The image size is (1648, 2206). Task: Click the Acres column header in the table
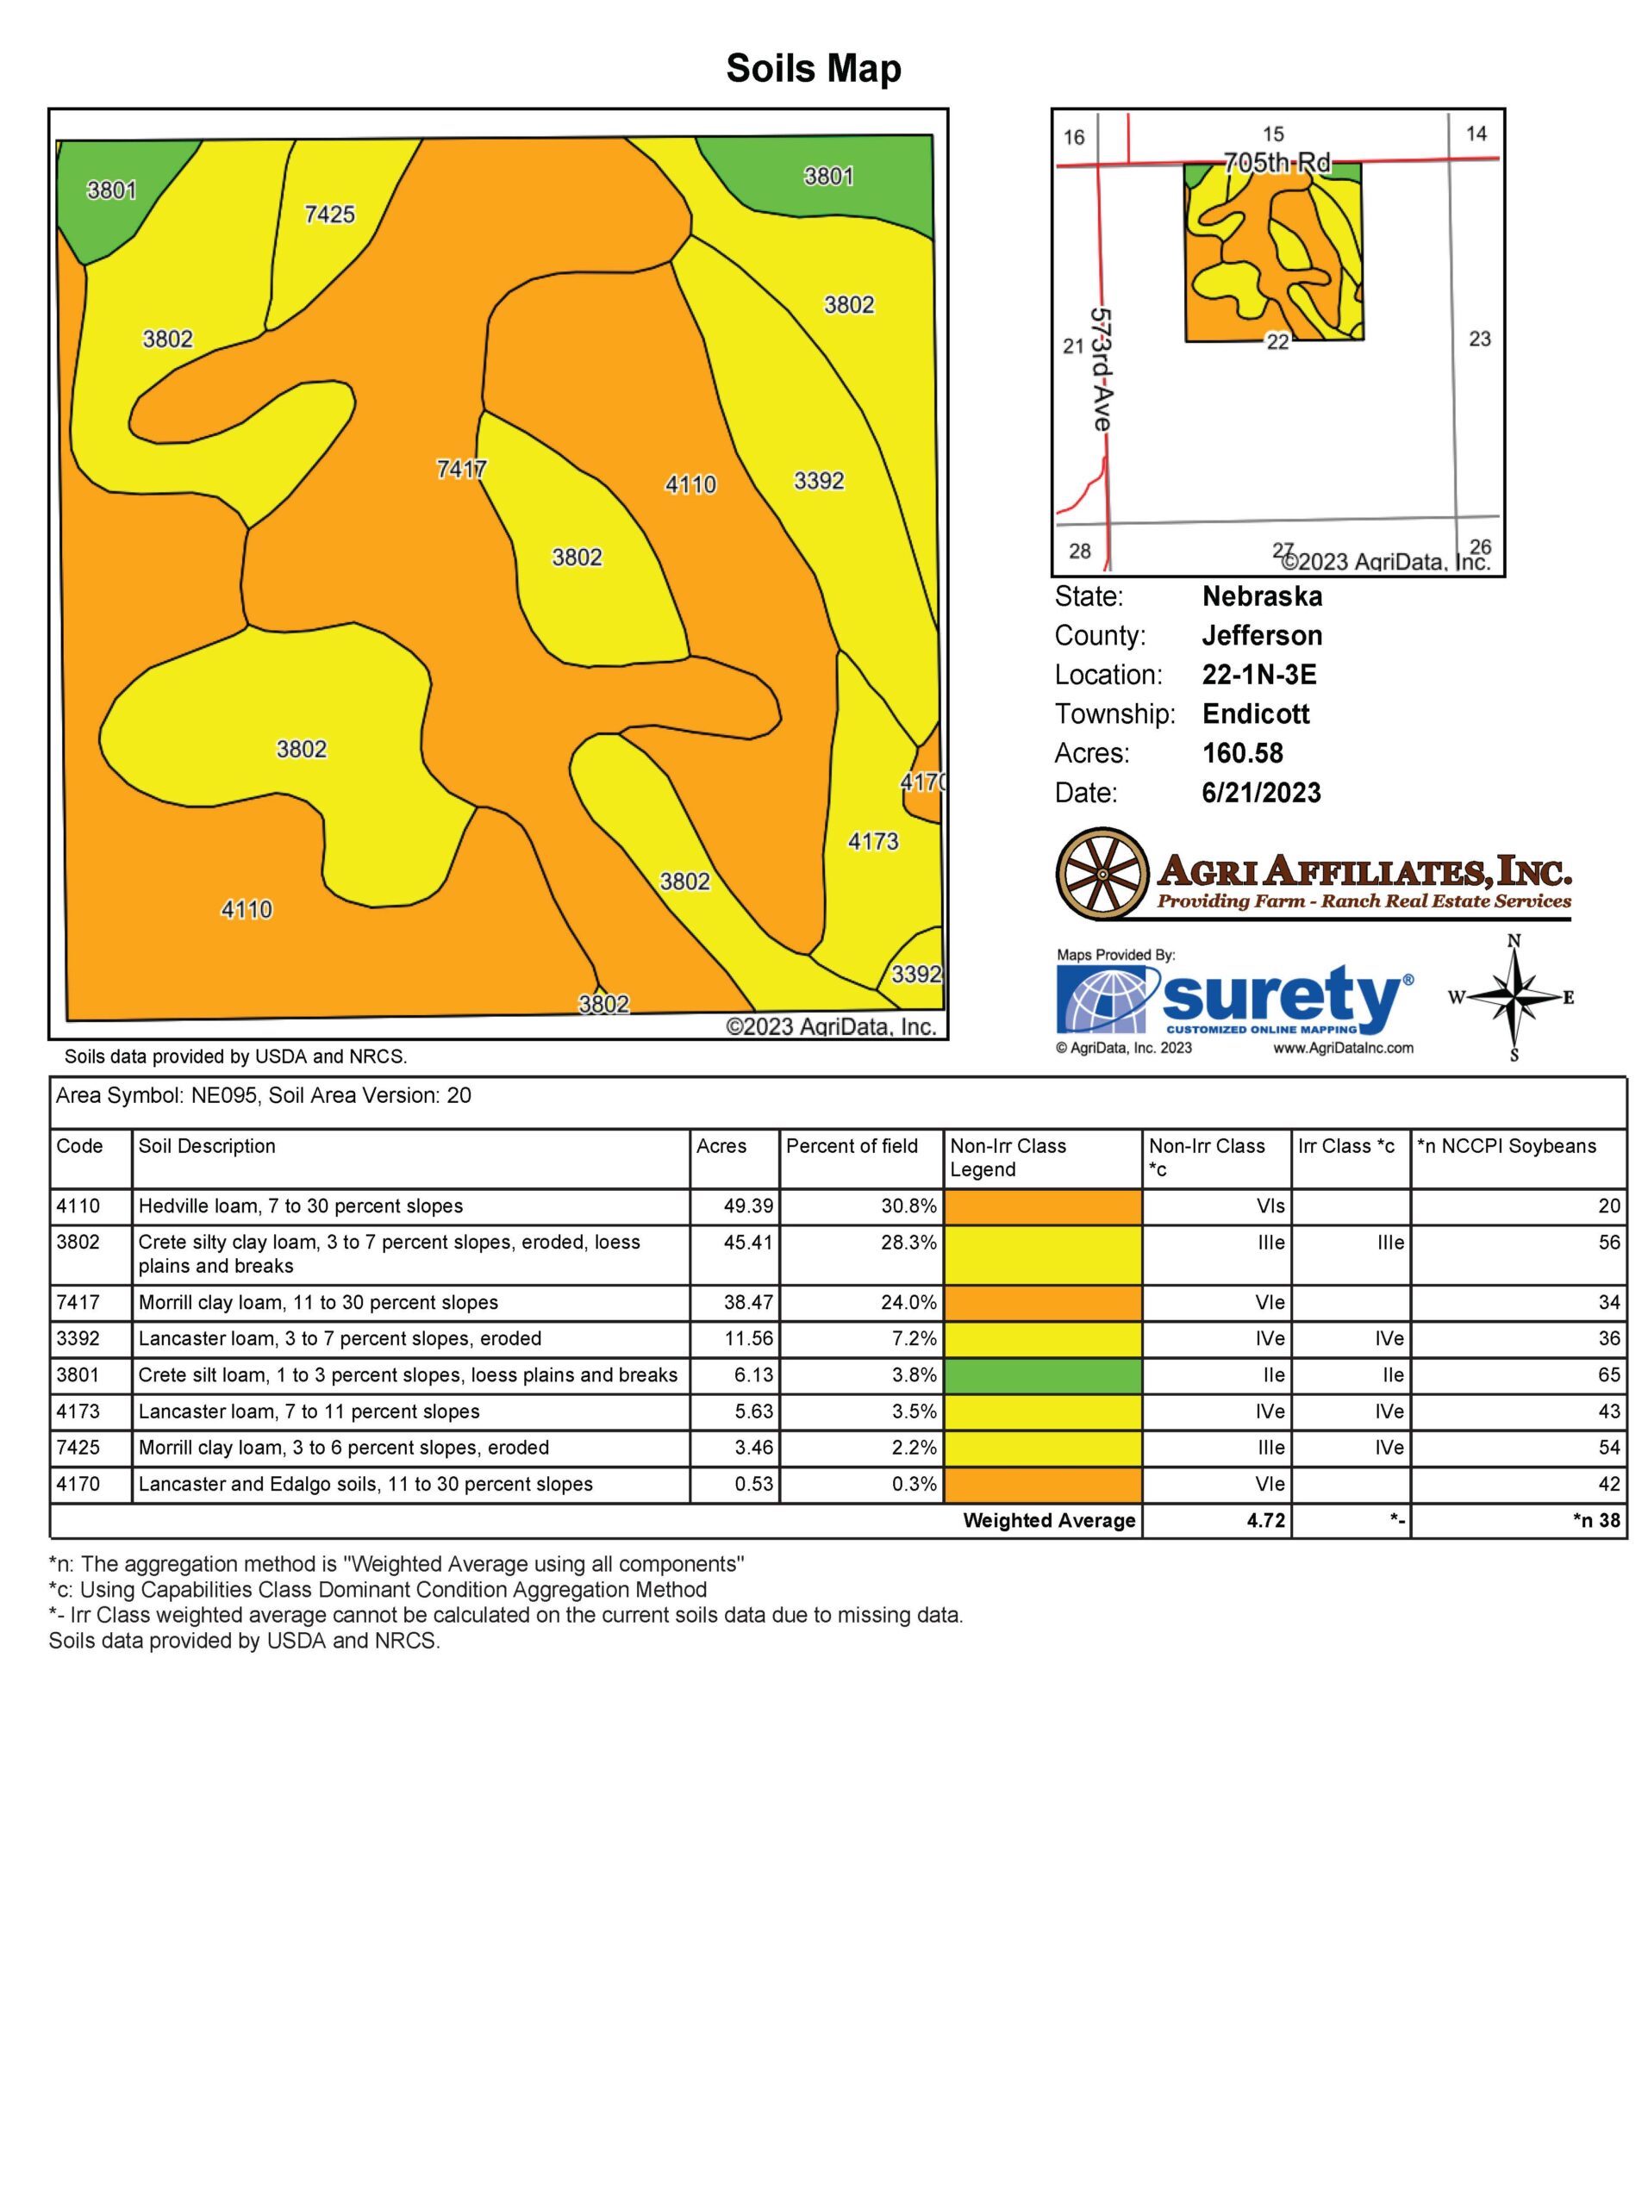721,1146
